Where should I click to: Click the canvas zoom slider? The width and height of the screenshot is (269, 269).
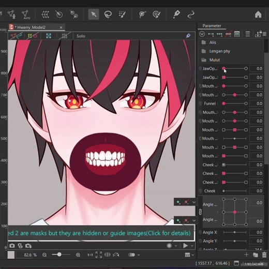click(61, 255)
